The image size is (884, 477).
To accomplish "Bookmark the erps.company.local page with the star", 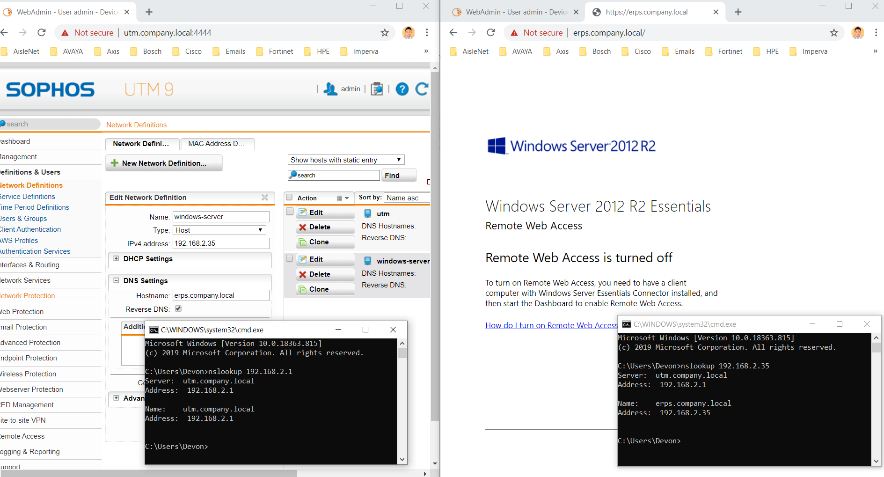I will point(834,32).
